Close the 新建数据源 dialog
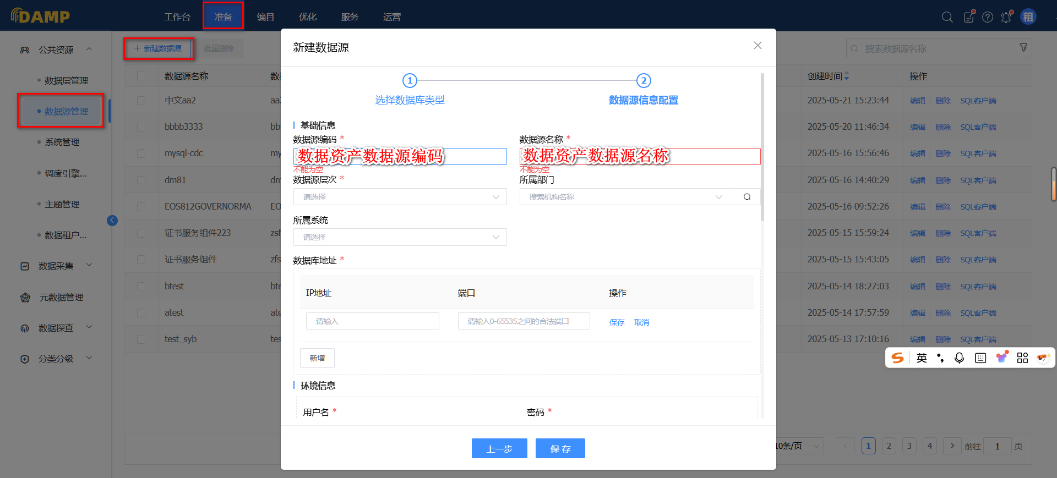 coord(758,46)
